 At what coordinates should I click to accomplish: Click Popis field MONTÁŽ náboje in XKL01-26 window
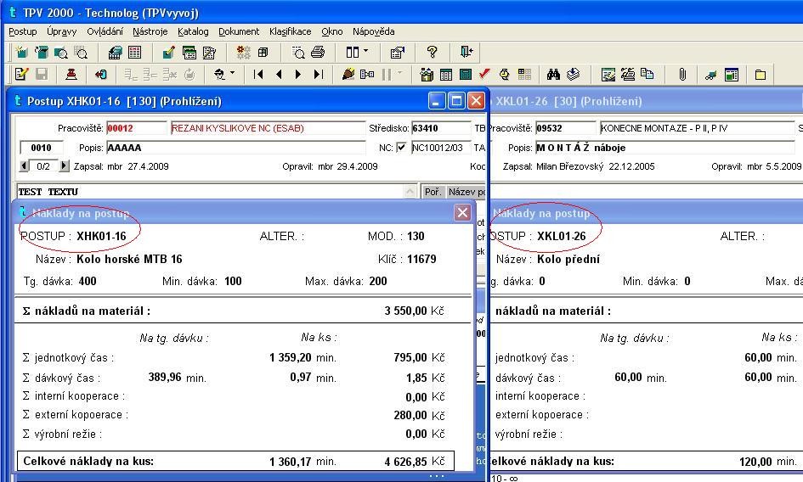[x=665, y=148]
